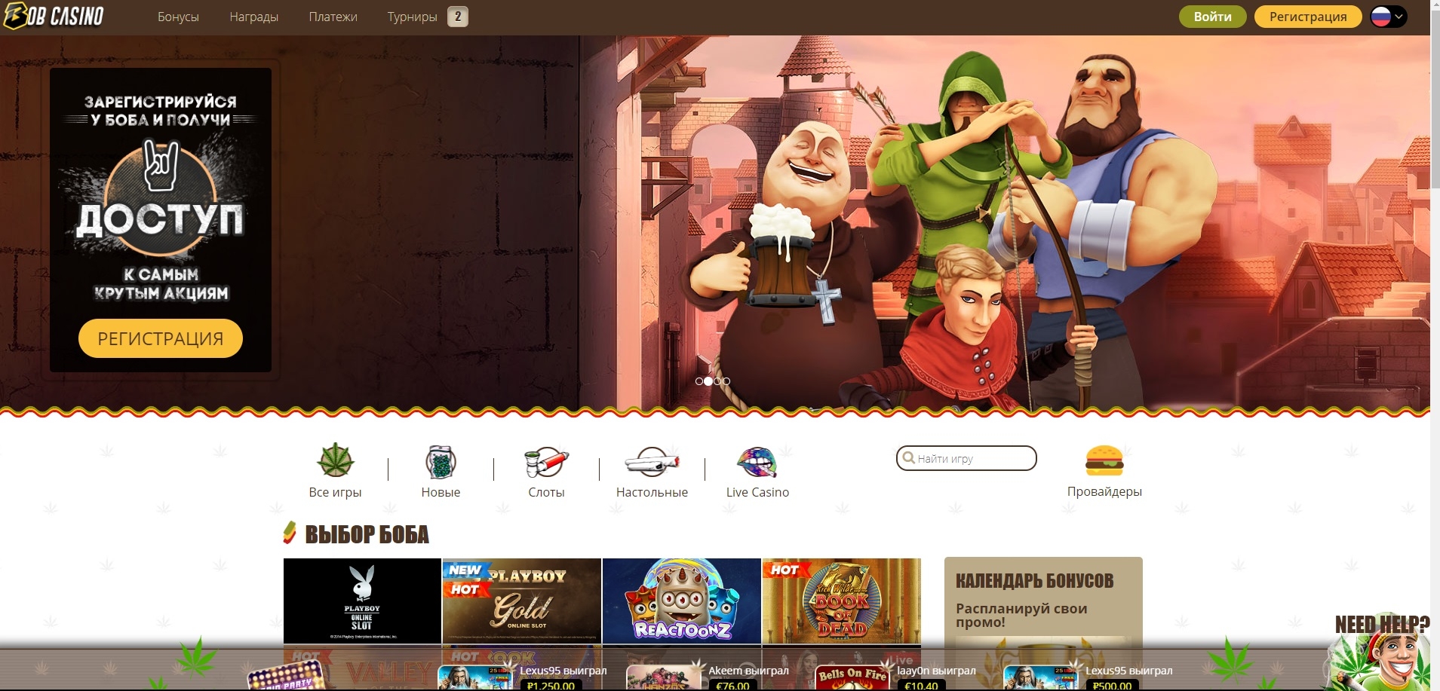Open the Bob Casino logo home link
The width and height of the screenshot is (1440, 691).
tap(54, 17)
